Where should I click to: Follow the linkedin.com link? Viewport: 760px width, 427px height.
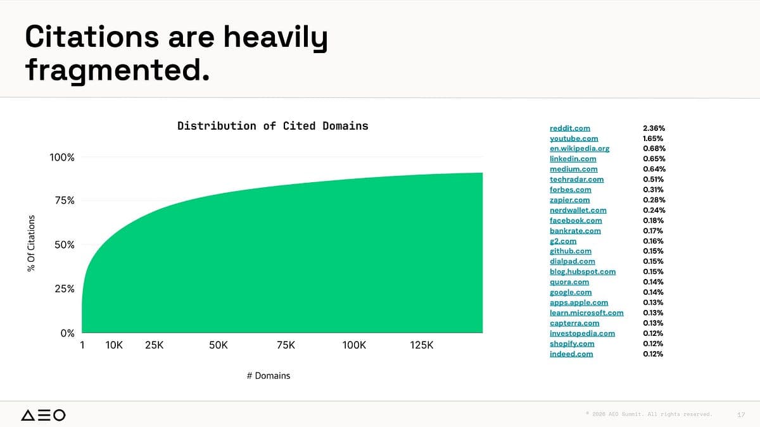pyautogui.click(x=573, y=159)
